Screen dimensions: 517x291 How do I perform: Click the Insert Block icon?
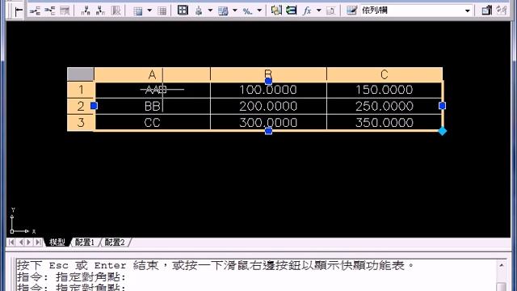[276, 11]
